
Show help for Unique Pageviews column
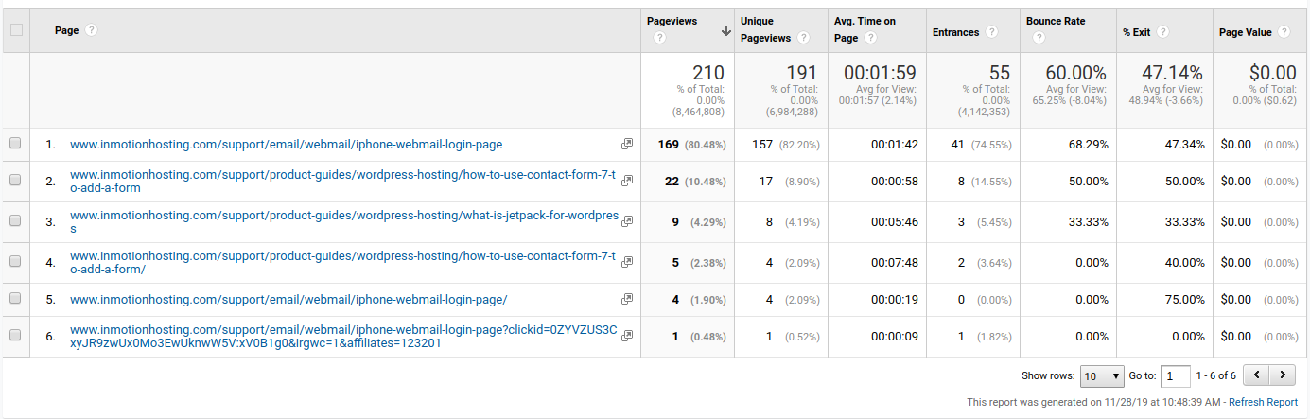(803, 39)
